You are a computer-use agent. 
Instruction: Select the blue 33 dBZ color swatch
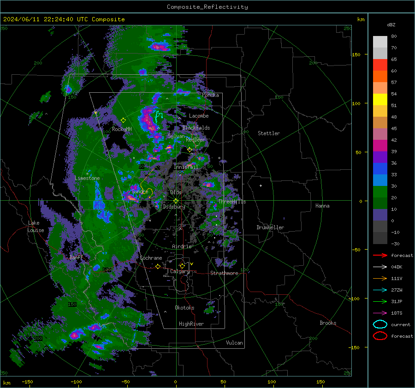[380, 169]
